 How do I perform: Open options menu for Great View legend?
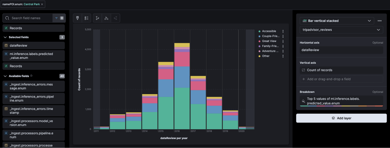(x=283, y=41)
